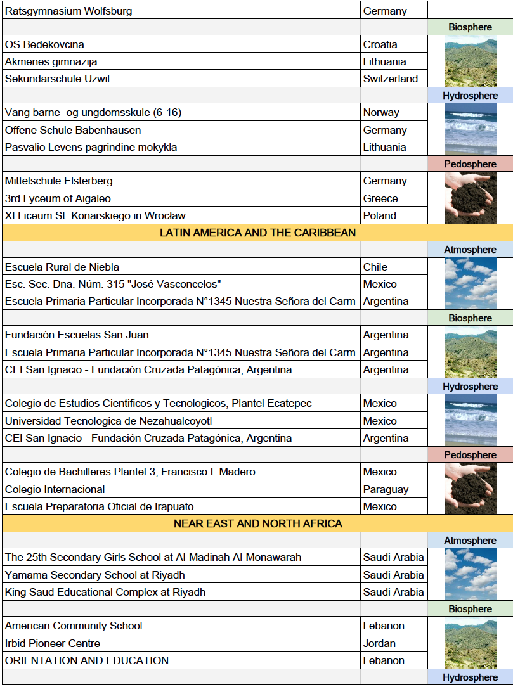The height and width of the screenshot is (687, 513).
Task: Click the OS Bedekovcina school name
Action: point(44,45)
